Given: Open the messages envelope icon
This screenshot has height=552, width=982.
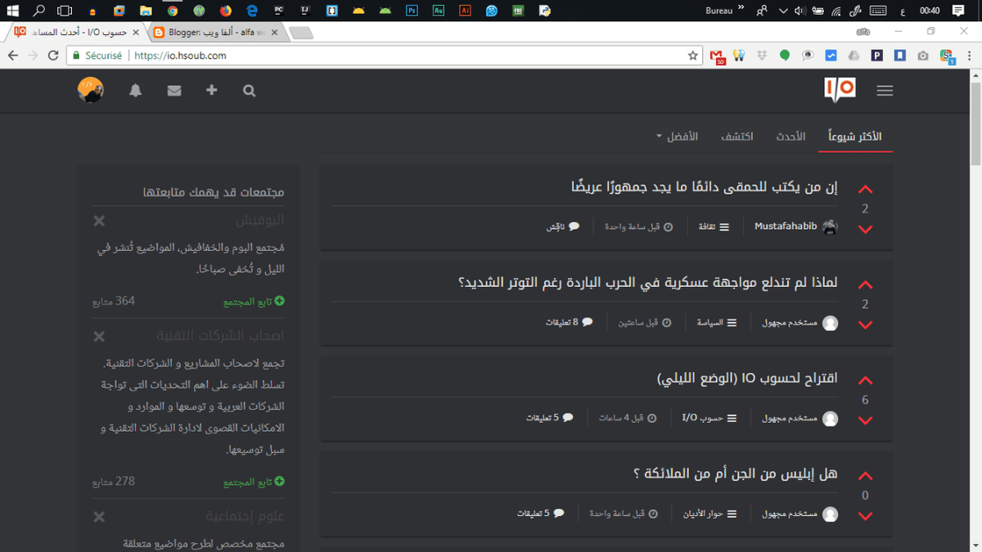Looking at the screenshot, I should pyautogui.click(x=173, y=90).
